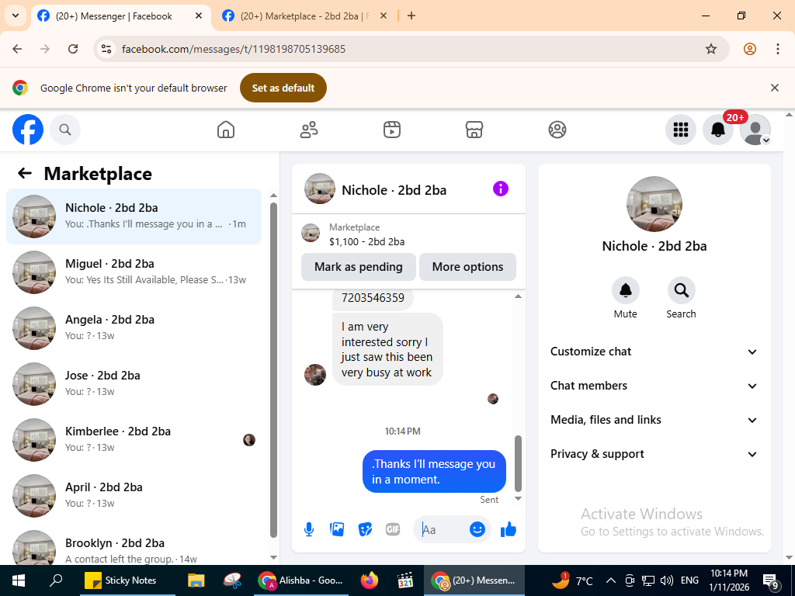Click the address bar URL
The height and width of the screenshot is (596, 795).
(234, 49)
